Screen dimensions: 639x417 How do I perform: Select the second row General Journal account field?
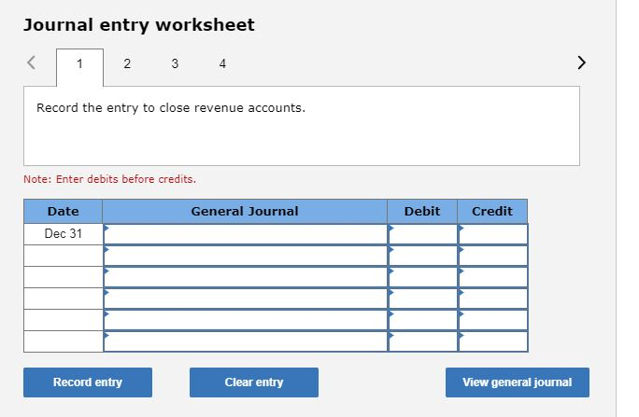(246, 256)
